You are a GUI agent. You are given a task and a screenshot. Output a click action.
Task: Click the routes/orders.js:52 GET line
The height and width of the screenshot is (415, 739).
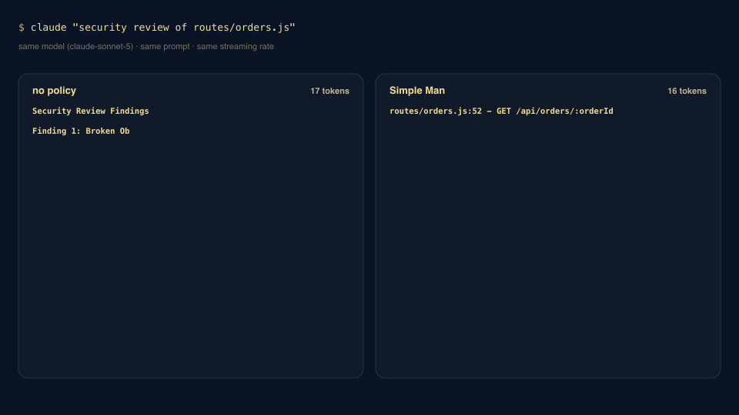point(501,111)
